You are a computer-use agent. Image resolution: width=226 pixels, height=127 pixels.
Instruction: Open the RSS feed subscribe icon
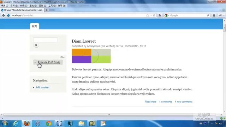point(160,16)
